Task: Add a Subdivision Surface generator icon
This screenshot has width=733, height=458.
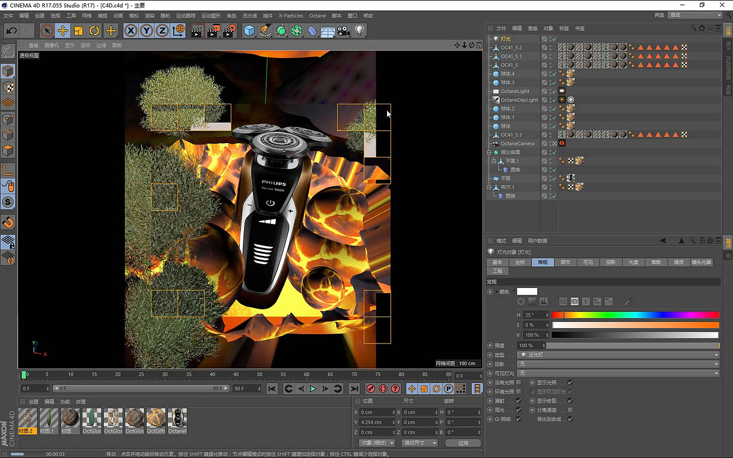Action: 281,30
